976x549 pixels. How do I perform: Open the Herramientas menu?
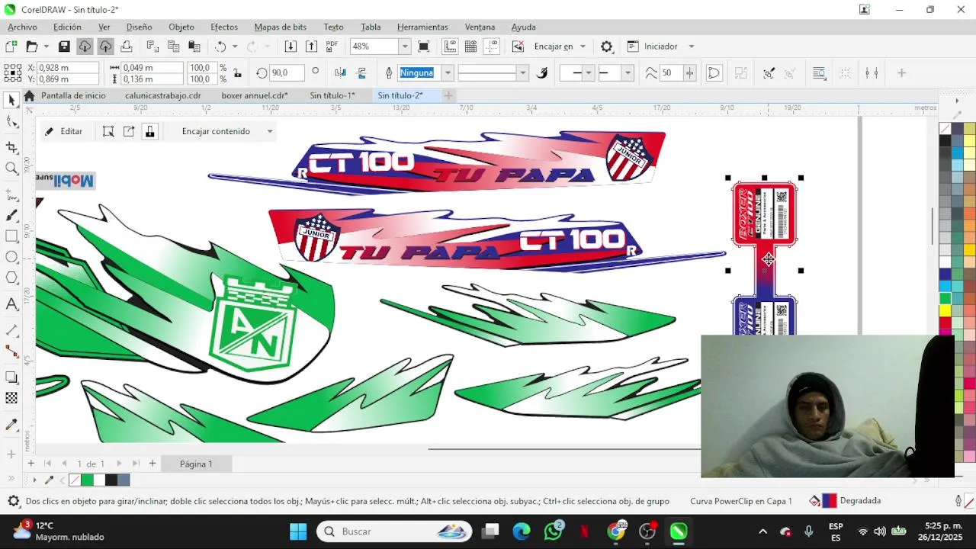(422, 27)
